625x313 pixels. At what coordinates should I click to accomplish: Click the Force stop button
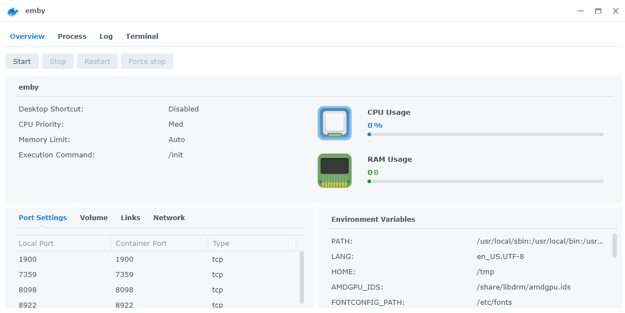tap(147, 62)
